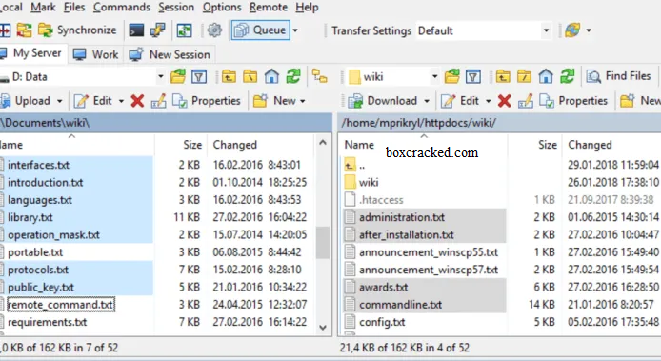The height and width of the screenshot is (361, 661).
Task: Expand the Download dropdown arrow
Action: pyautogui.click(x=427, y=101)
